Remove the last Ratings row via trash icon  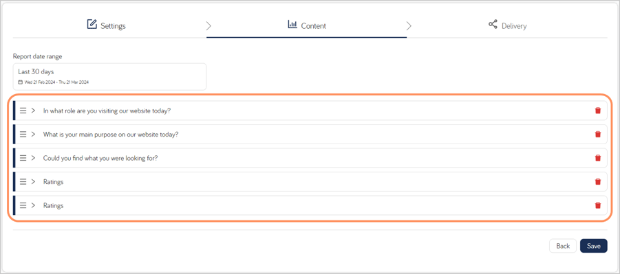(598, 205)
